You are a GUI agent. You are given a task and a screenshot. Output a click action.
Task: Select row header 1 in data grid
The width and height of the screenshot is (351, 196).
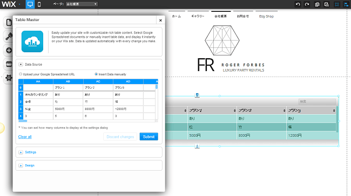pos(21,95)
